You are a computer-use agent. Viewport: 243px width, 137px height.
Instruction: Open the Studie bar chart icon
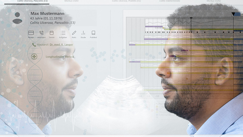[x=83, y=33]
